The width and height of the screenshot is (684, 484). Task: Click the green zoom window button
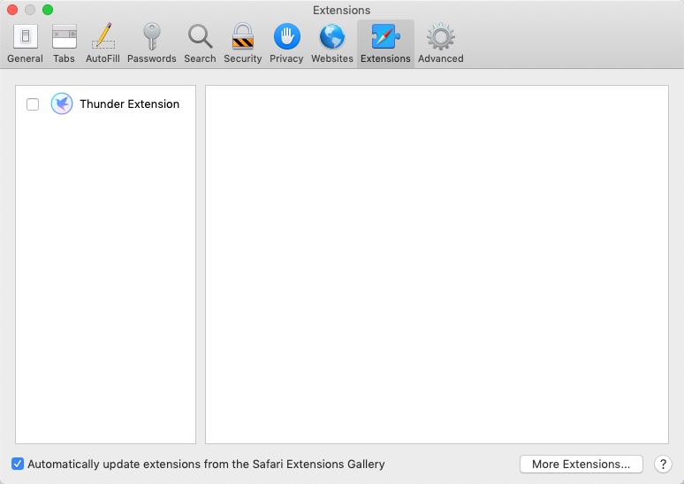48,10
